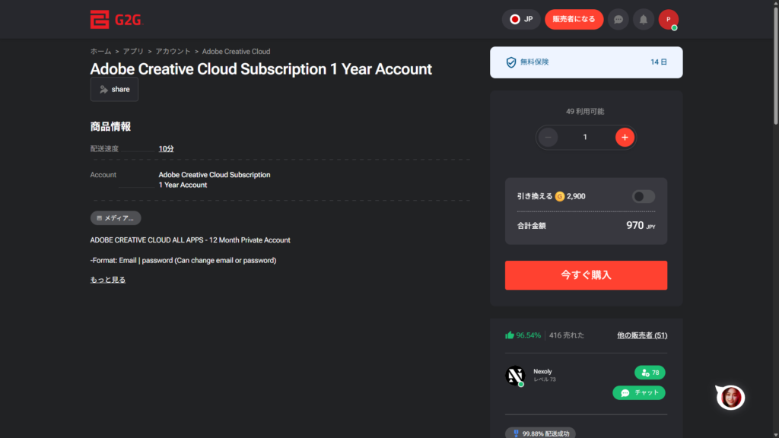Image resolution: width=779 pixels, height=438 pixels.
Task: Click the page vertical scrollbar
Action: 774,228
